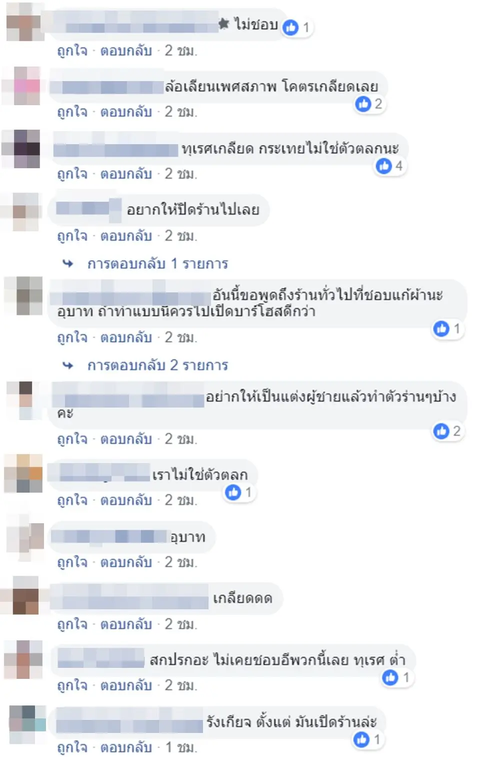Like the 'เกลียดดดด' comment via ถูกใจ

[72, 624]
